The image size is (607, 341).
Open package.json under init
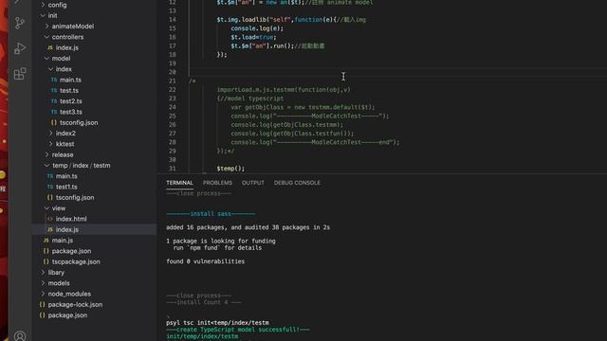(72, 251)
